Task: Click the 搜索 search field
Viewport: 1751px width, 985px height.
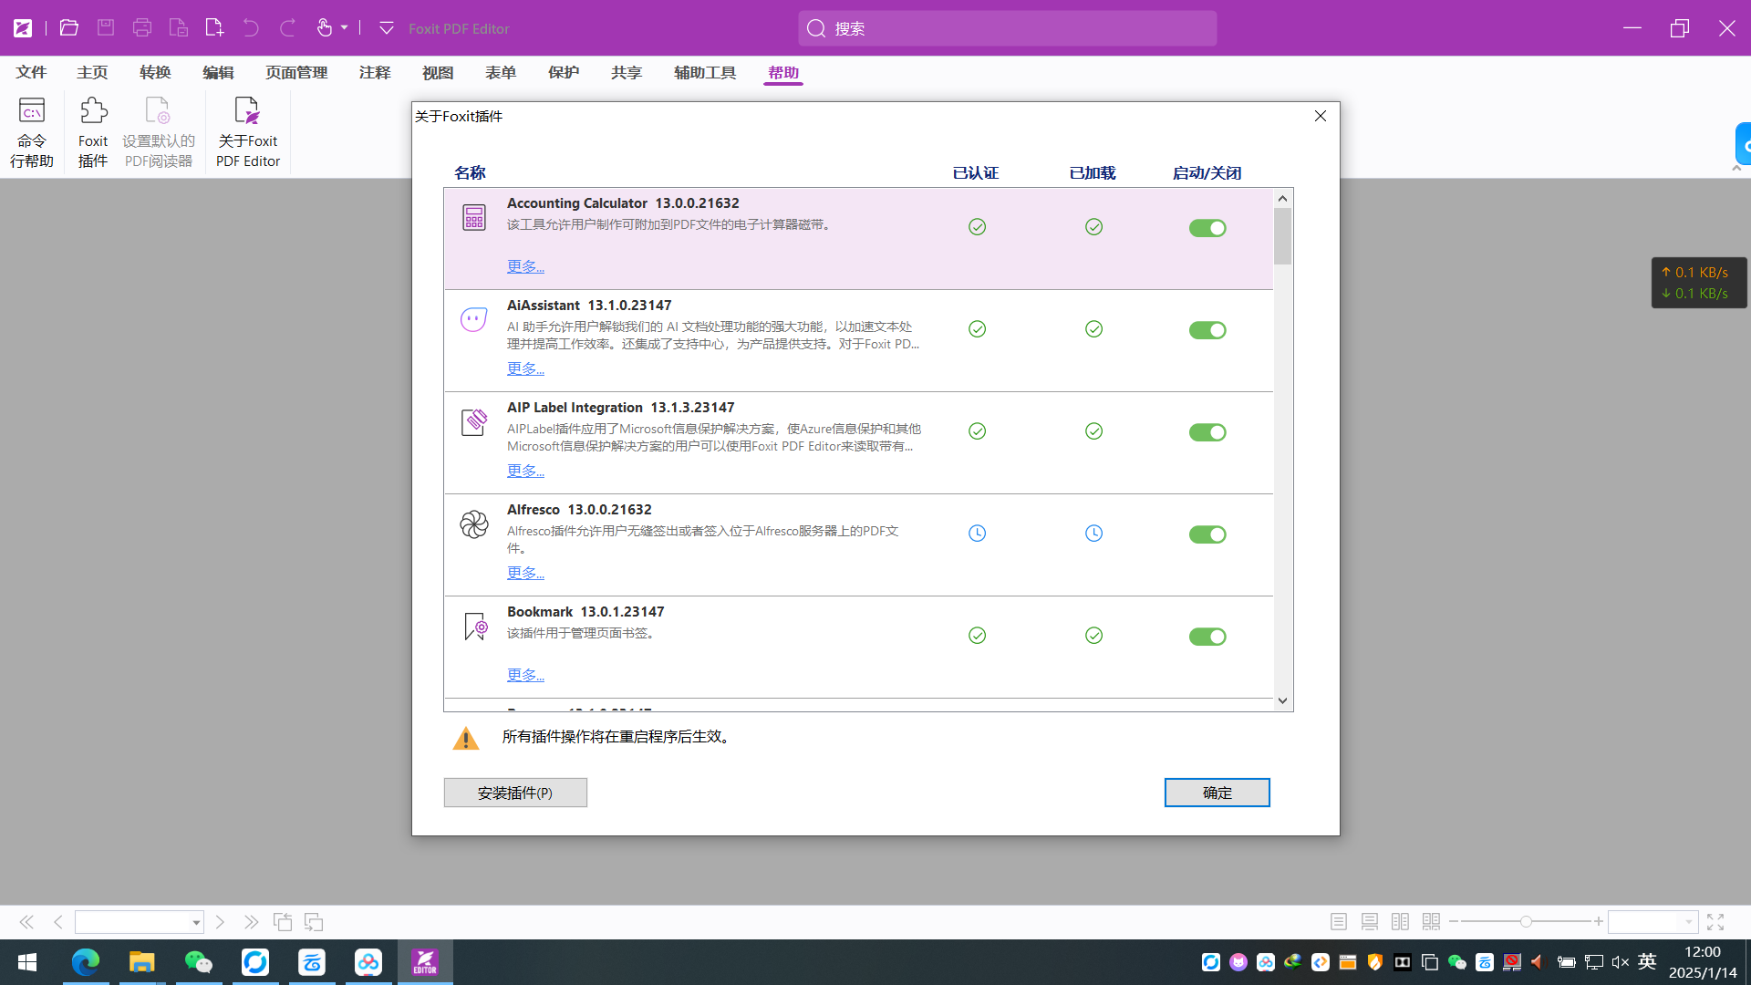Action: (x=1007, y=28)
